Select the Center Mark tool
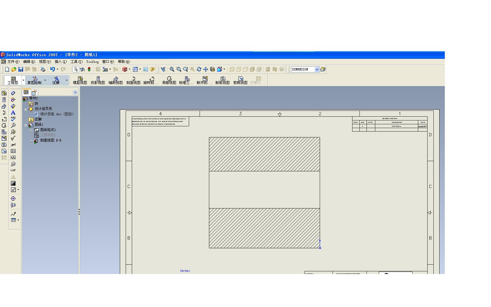 [13, 199]
